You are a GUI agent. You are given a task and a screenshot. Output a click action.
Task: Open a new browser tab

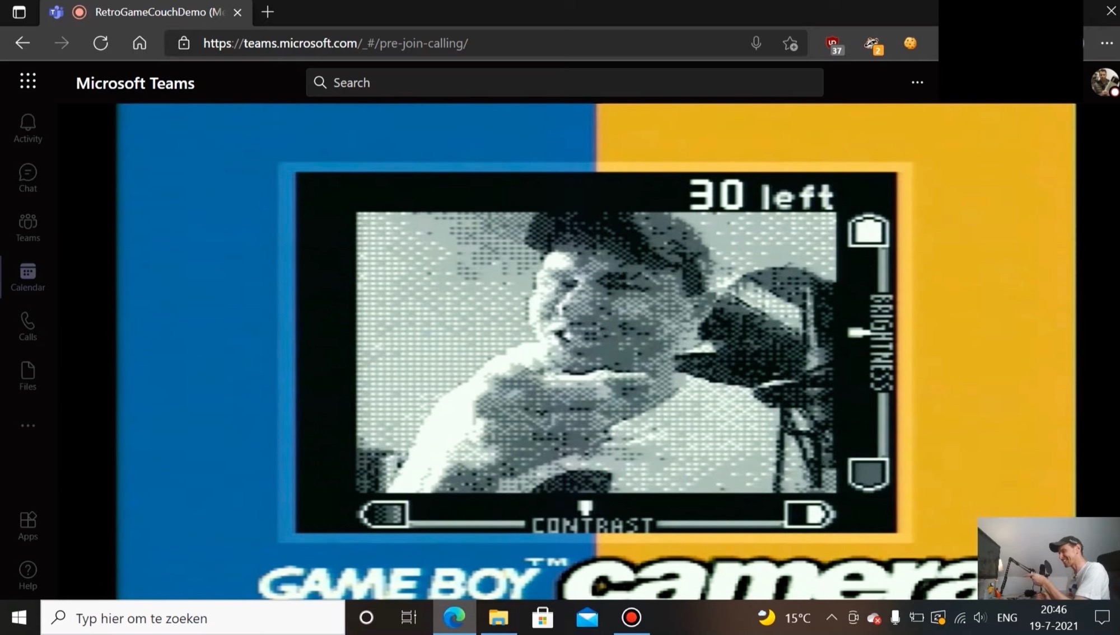click(x=268, y=12)
